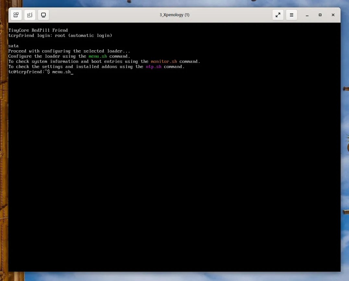This screenshot has width=349, height=281.
Task: Click the TinyCore RedPill Friend text
Action: 38,30
